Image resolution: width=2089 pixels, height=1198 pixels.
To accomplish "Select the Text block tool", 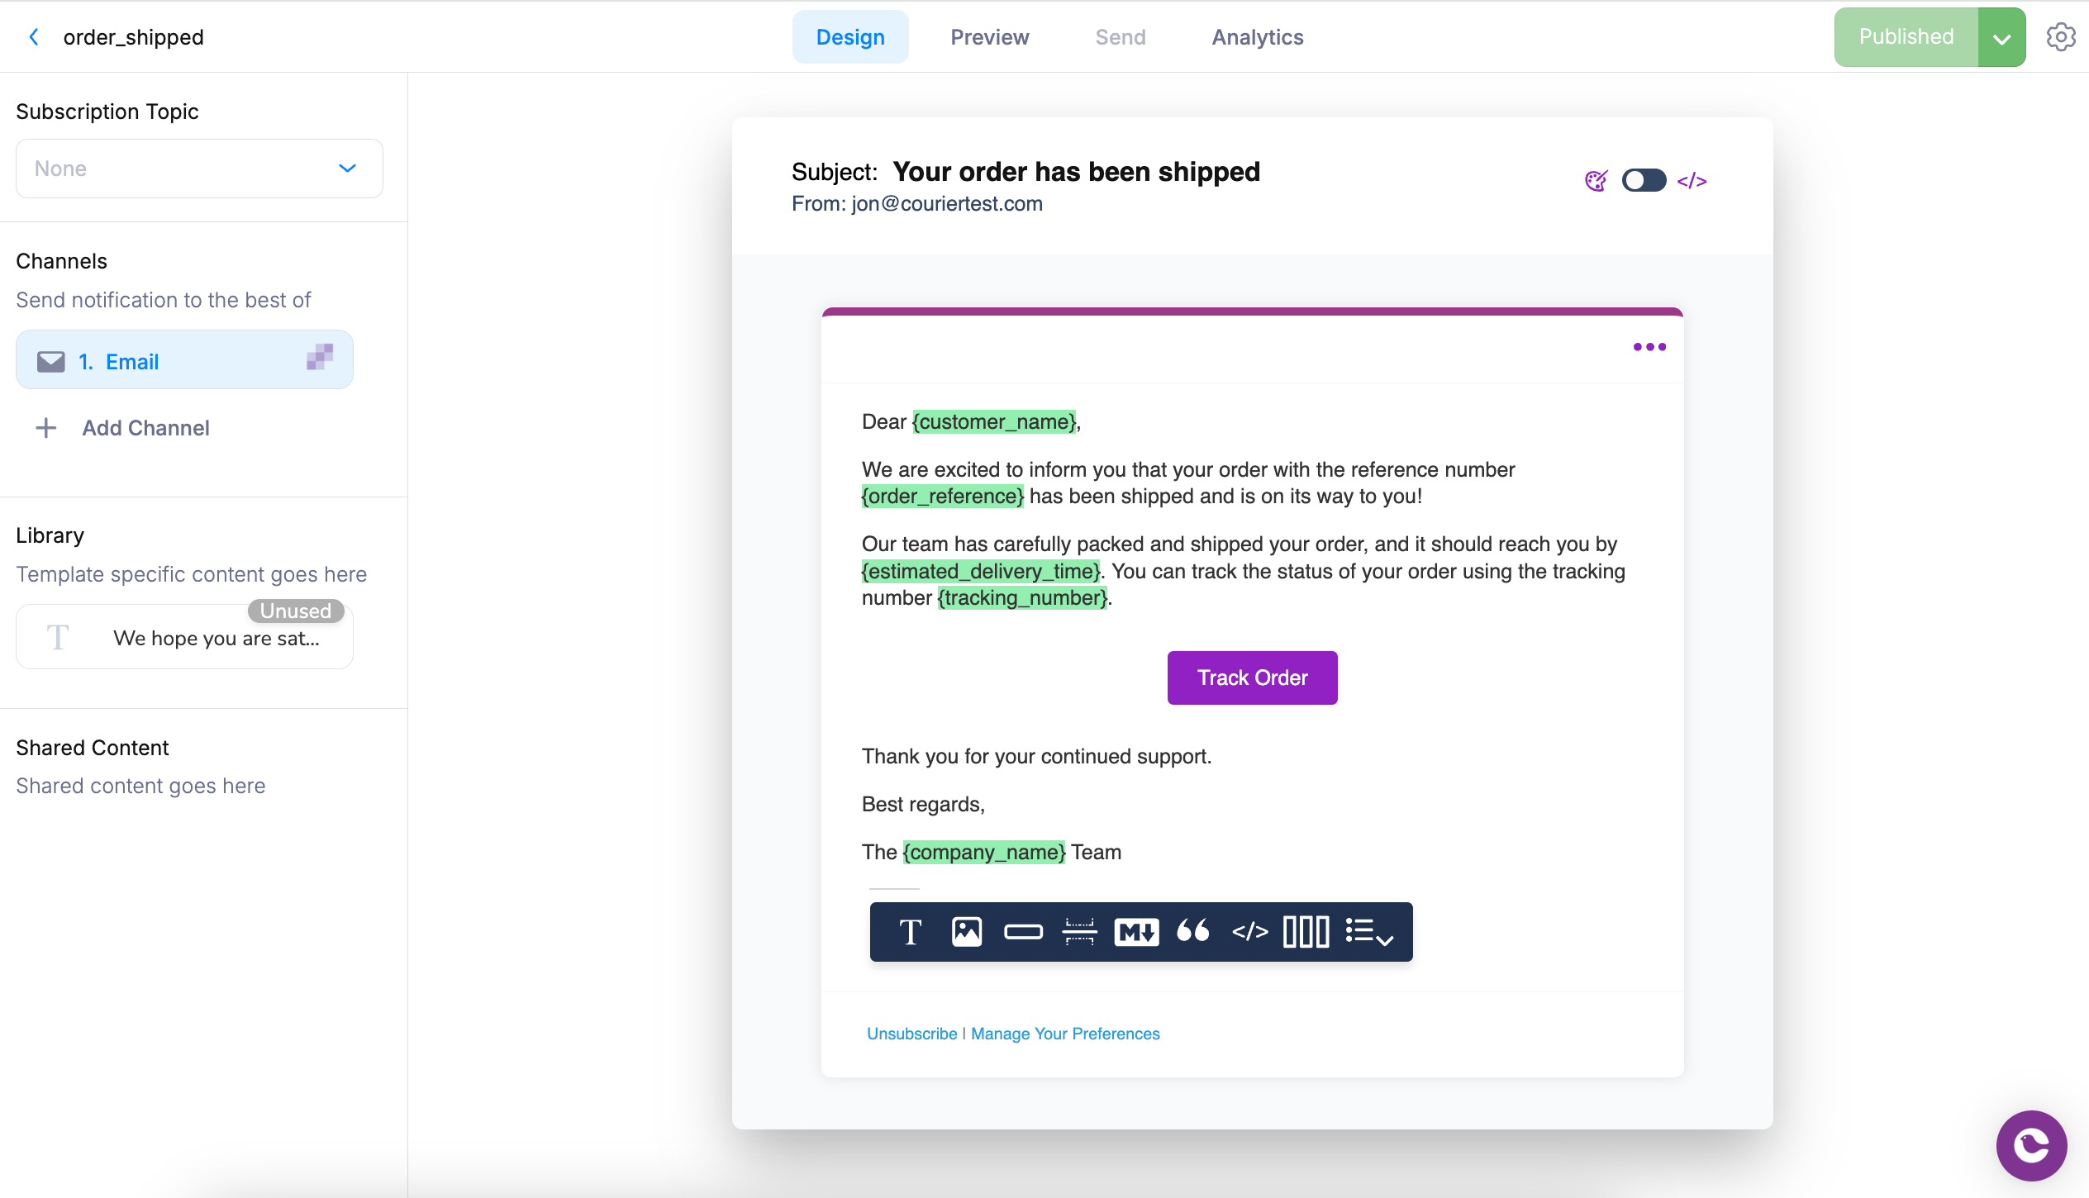I will 910,932.
